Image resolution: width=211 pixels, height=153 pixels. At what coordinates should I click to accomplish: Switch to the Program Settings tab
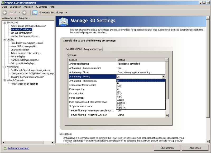(x=93, y=49)
